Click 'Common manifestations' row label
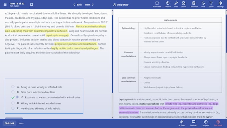 click(x=129, y=54)
